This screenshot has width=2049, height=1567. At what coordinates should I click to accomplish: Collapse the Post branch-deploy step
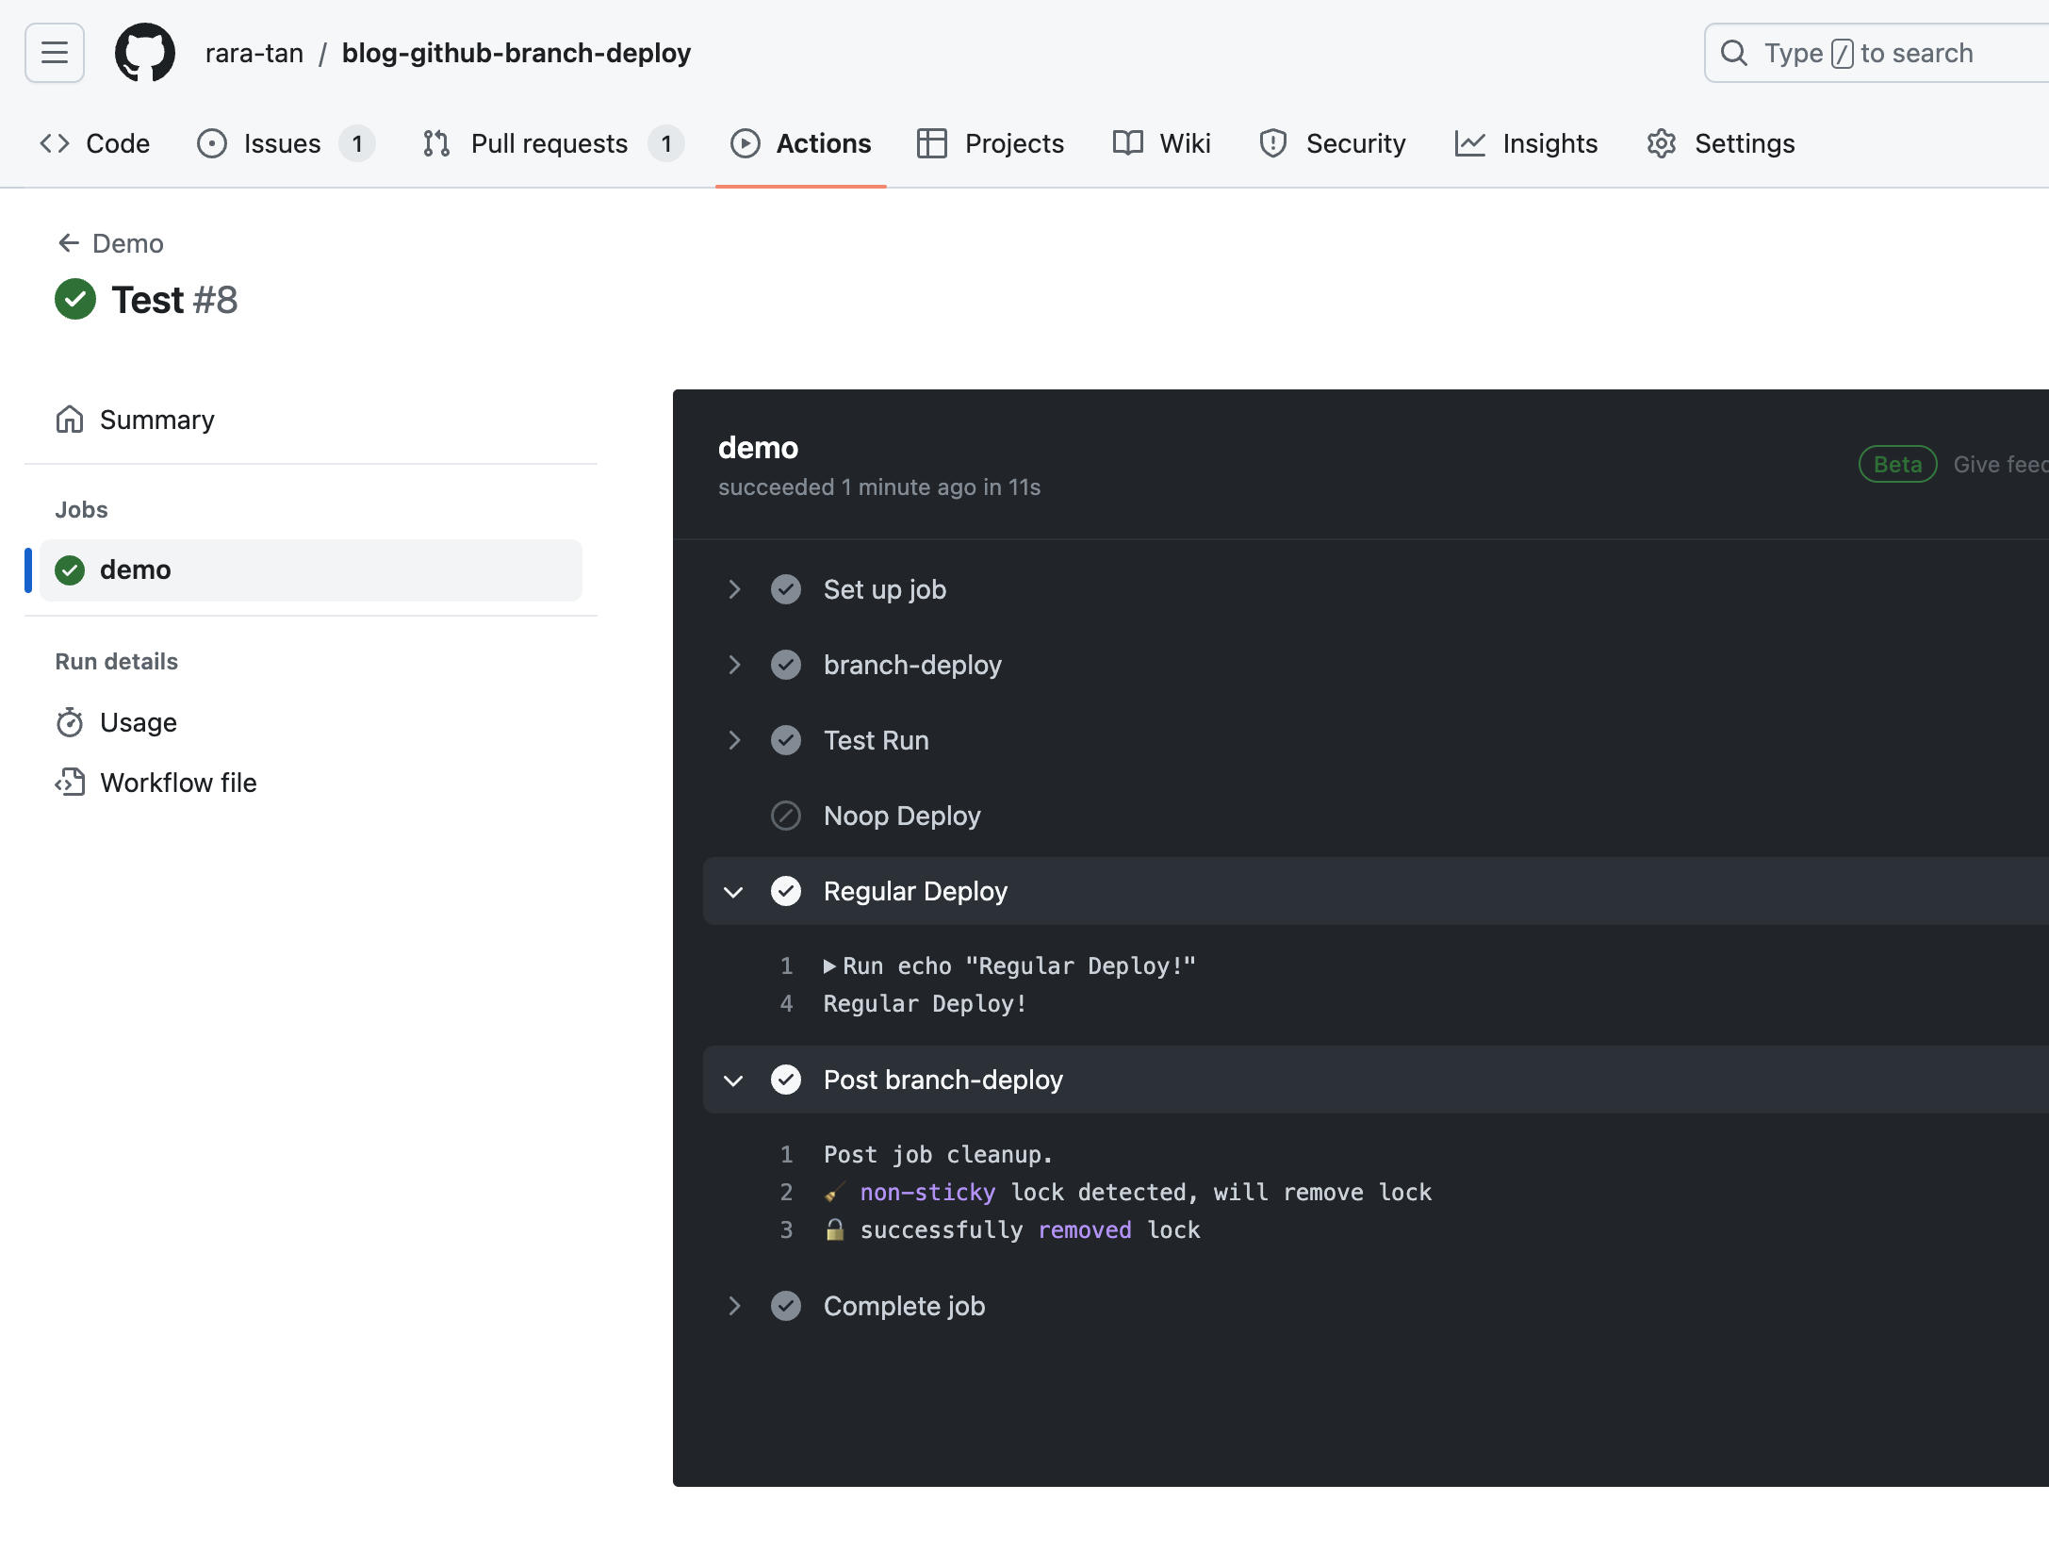734,1080
